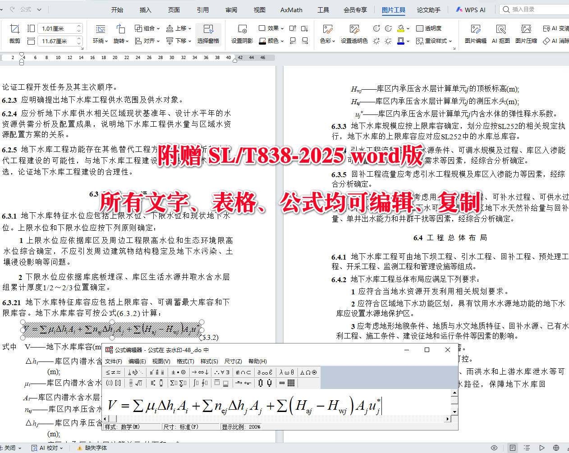Select the 裁剪 crop tool

point(15,33)
